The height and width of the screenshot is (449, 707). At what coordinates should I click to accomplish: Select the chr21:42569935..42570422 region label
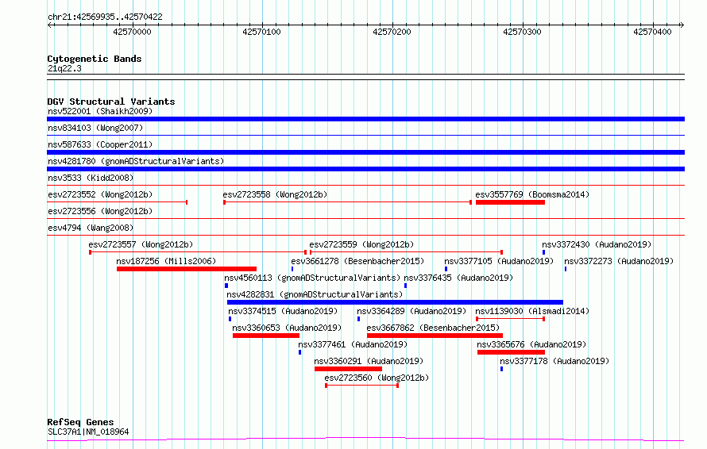tap(105, 17)
